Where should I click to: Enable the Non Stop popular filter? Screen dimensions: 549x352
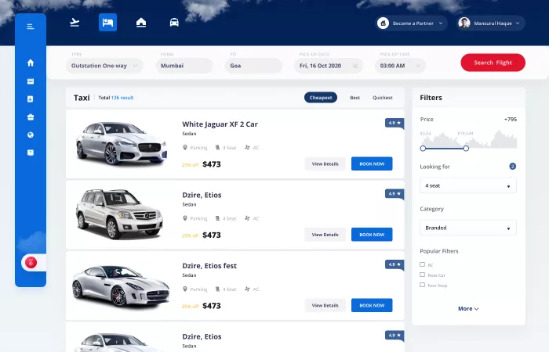pos(422,285)
